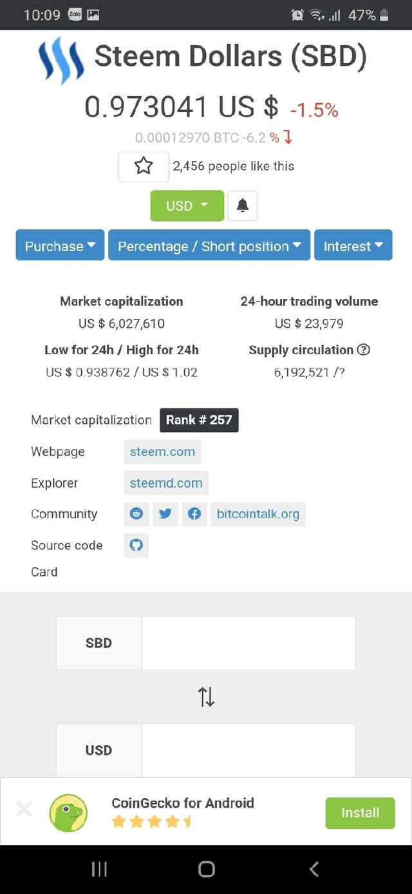Viewport: 412px width, 894px height.
Task: Expand the Purchase dropdown
Action: pyautogui.click(x=60, y=245)
